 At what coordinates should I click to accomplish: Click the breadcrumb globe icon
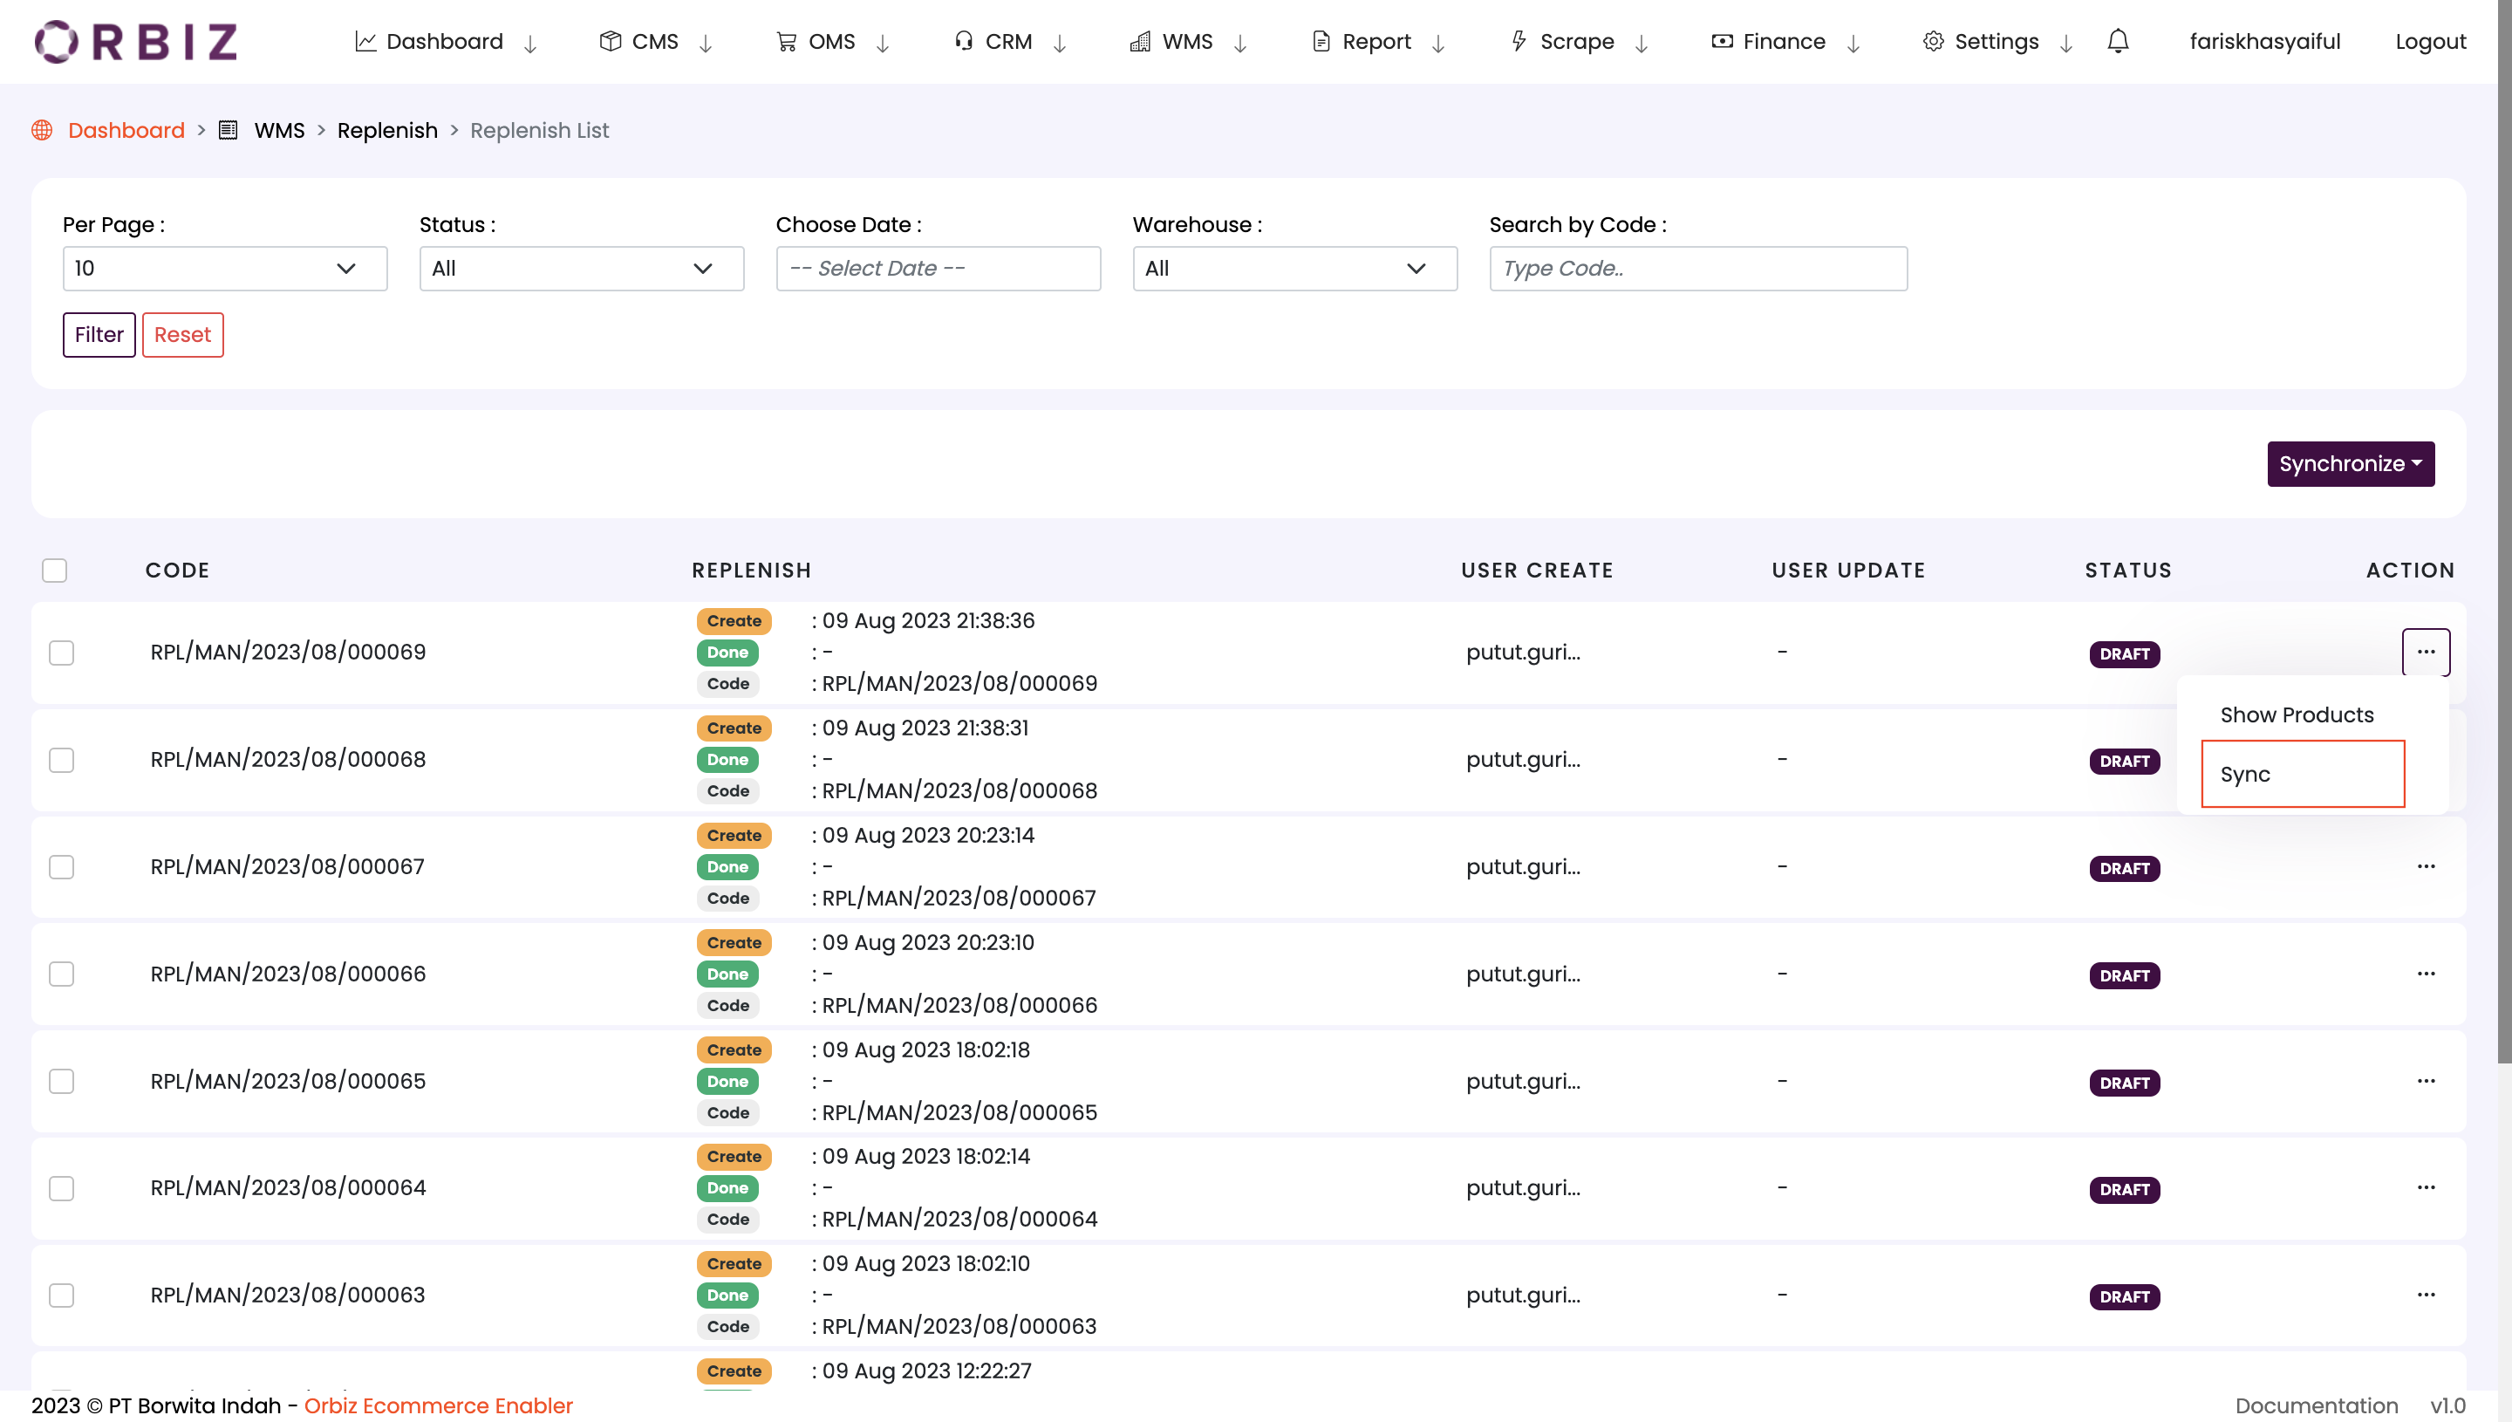coord(42,130)
